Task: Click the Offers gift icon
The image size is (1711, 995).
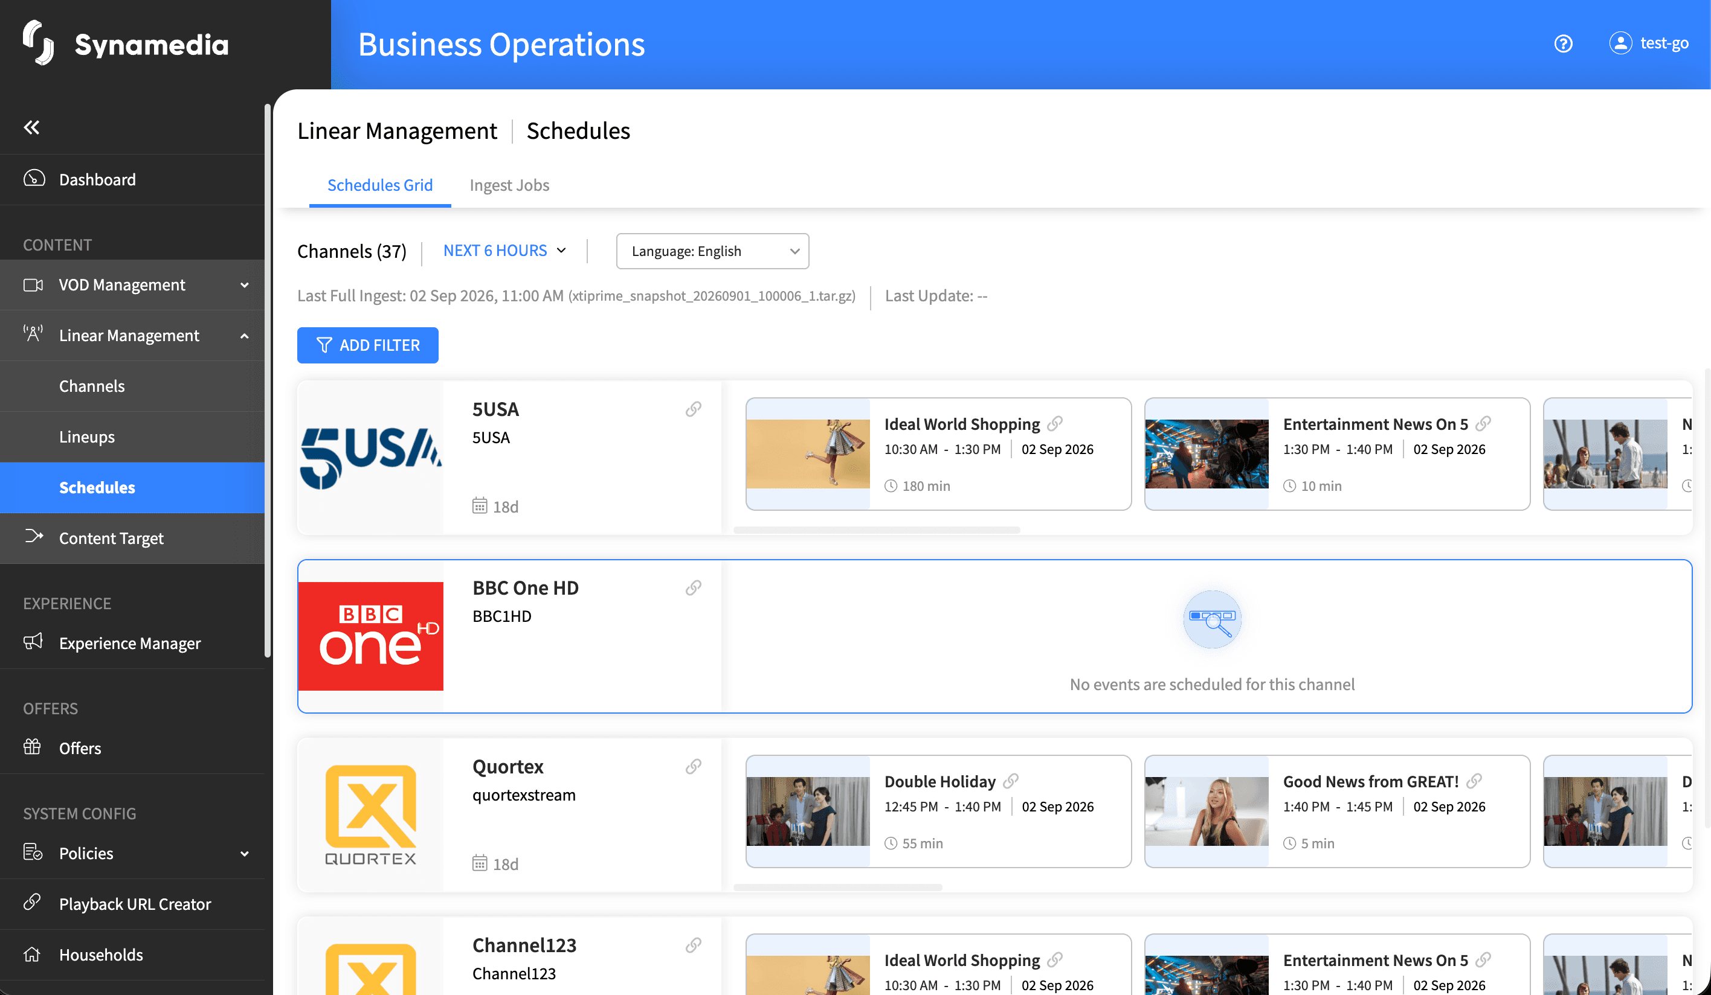Action: [33, 747]
